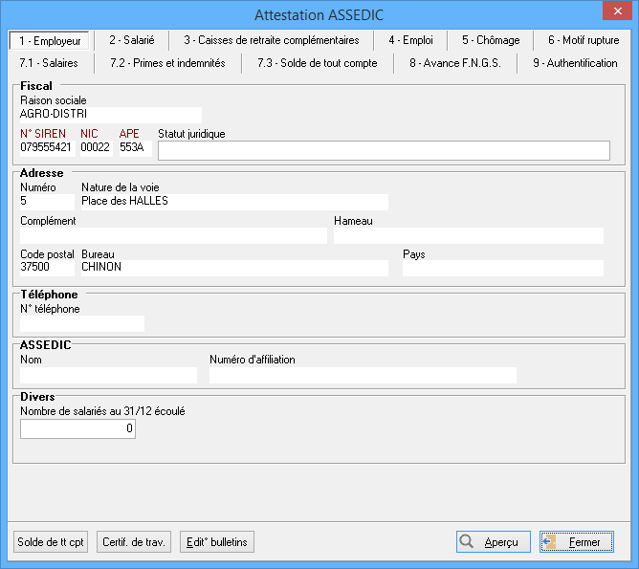Select the Primes et indemnités tab
639x569 pixels.
point(167,63)
